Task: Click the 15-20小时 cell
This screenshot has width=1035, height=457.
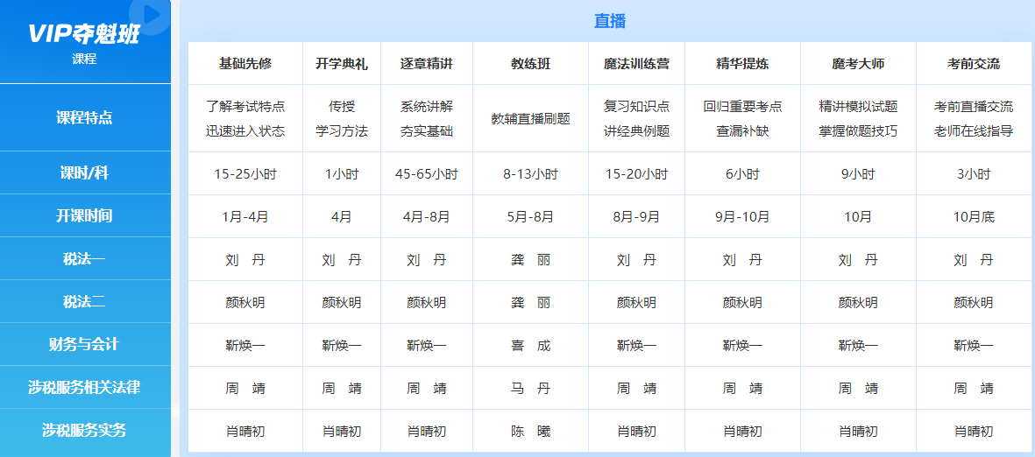Action: [637, 174]
